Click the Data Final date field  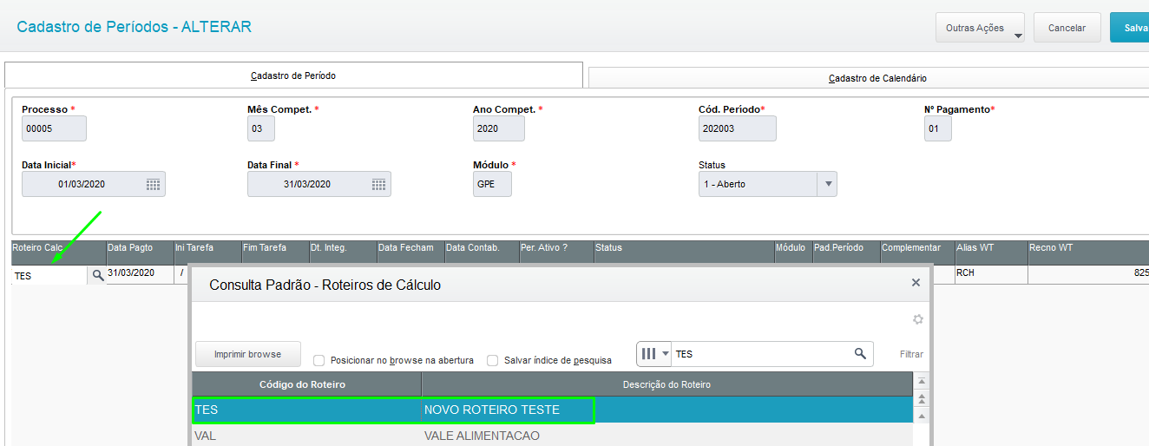pyautogui.click(x=319, y=184)
